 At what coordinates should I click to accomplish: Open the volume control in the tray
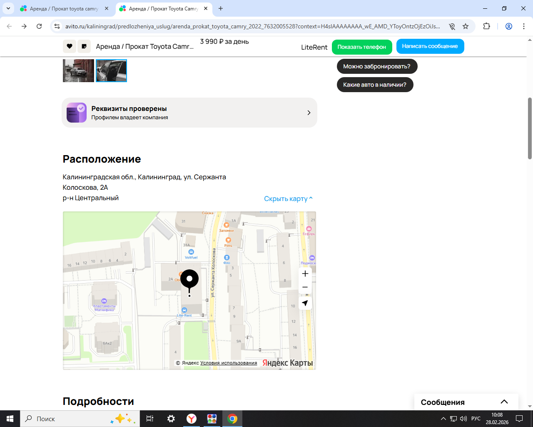[463, 419]
